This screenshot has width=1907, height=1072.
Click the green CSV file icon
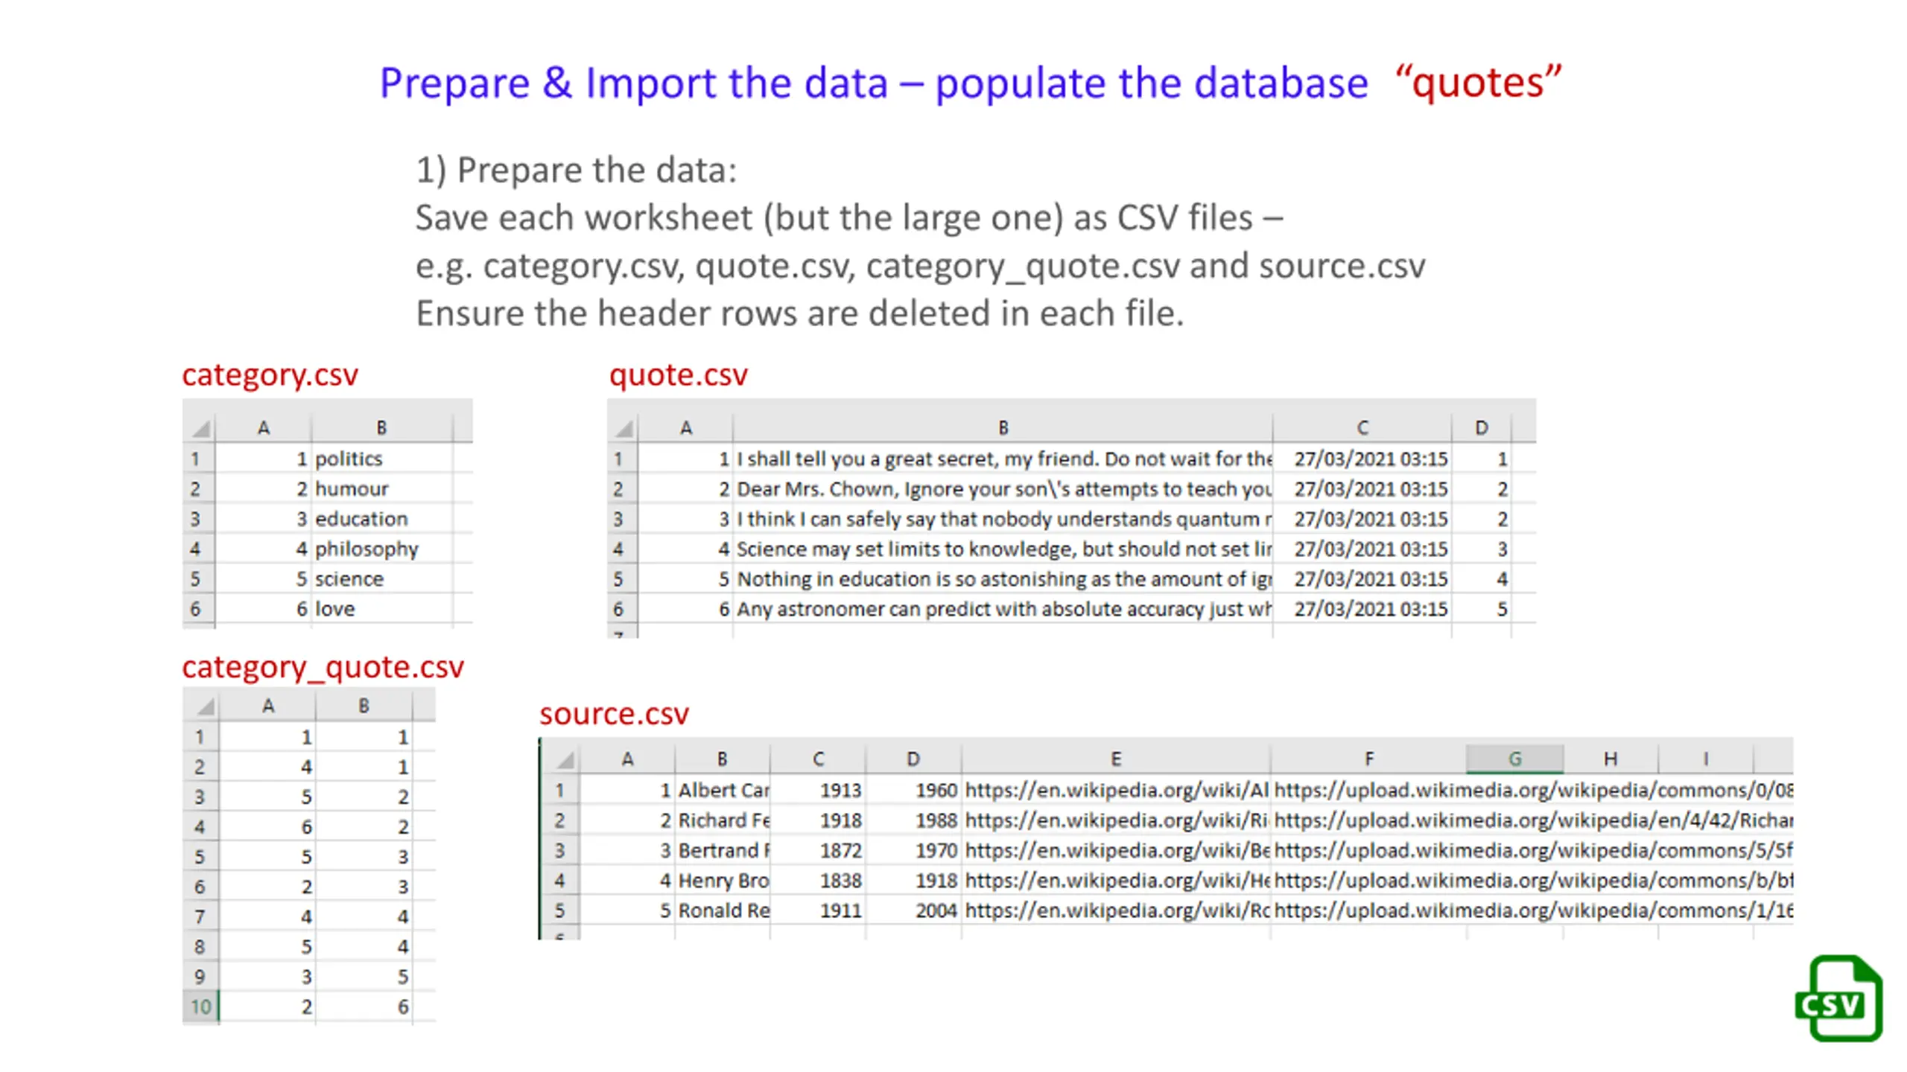(x=1838, y=998)
